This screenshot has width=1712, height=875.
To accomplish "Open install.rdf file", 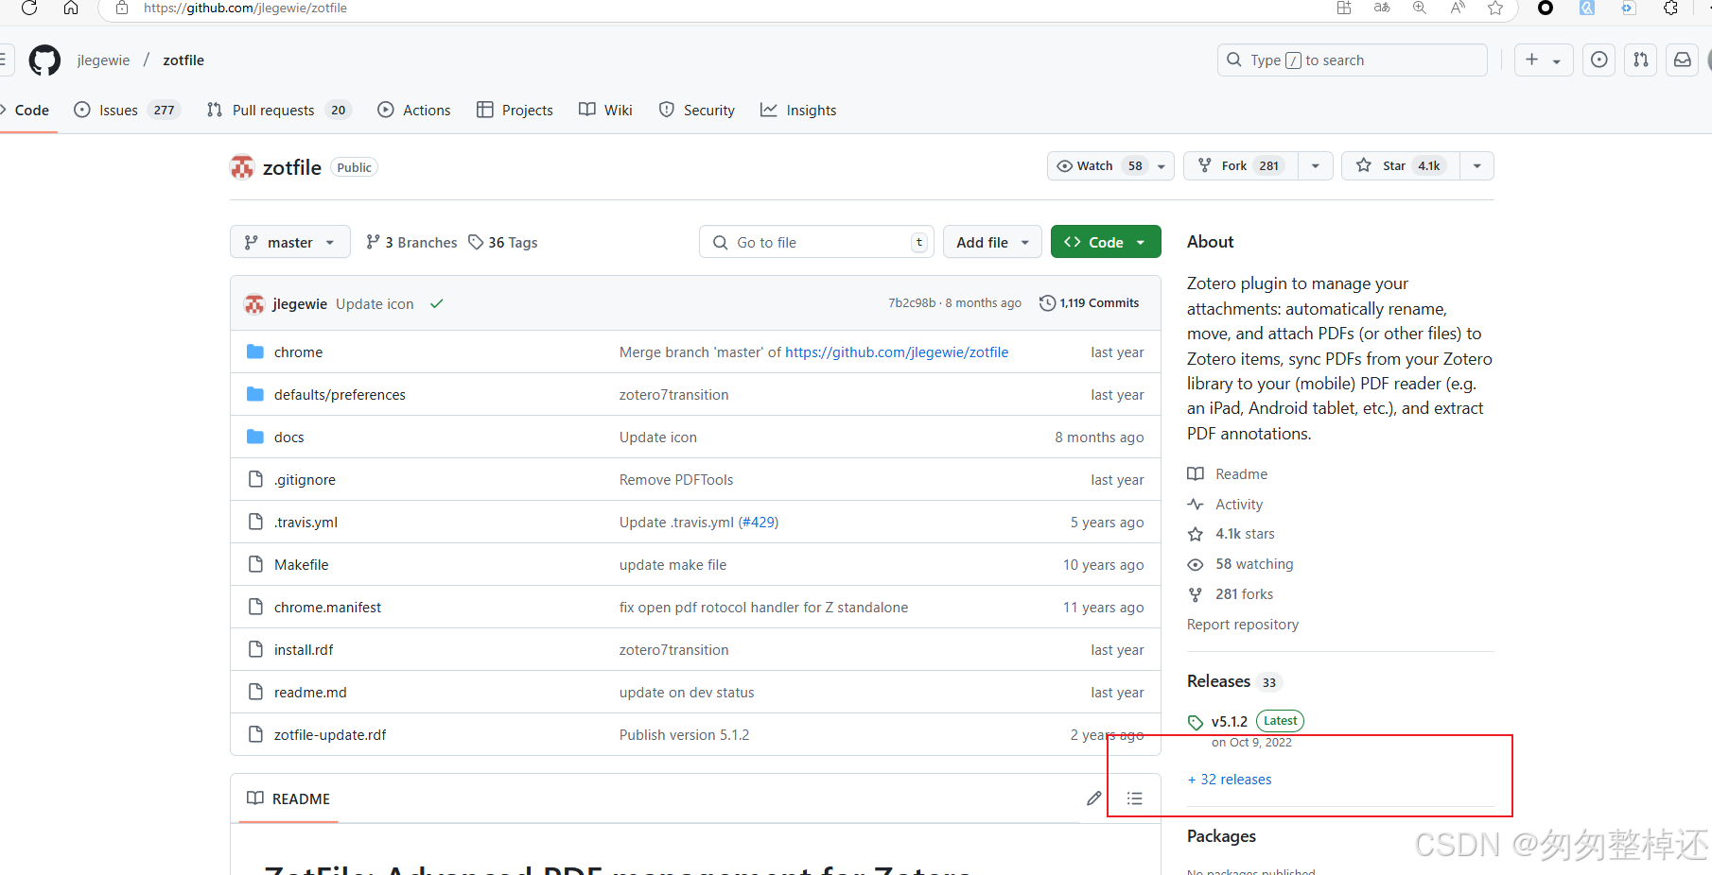I will click(304, 649).
